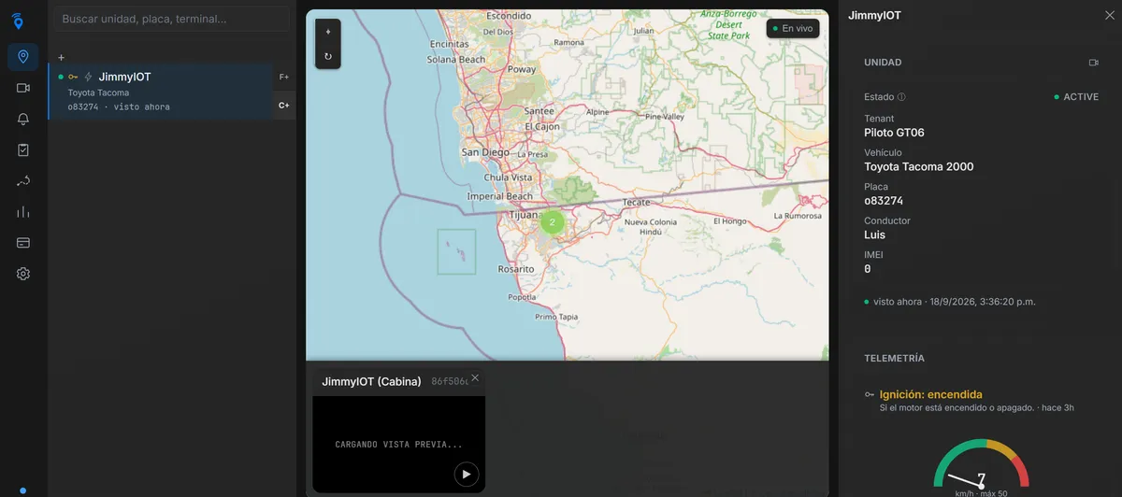The width and height of the screenshot is (1122, 497).
Task: Click the map zoom-in plus control
Action: click(328, 32)
